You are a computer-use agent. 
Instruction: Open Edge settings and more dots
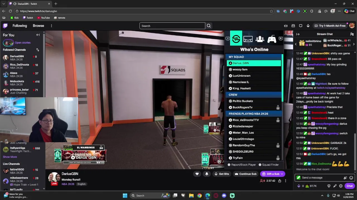(x=339, y=11)
